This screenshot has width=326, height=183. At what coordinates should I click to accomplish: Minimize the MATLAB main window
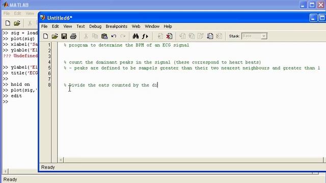(303, 5)
